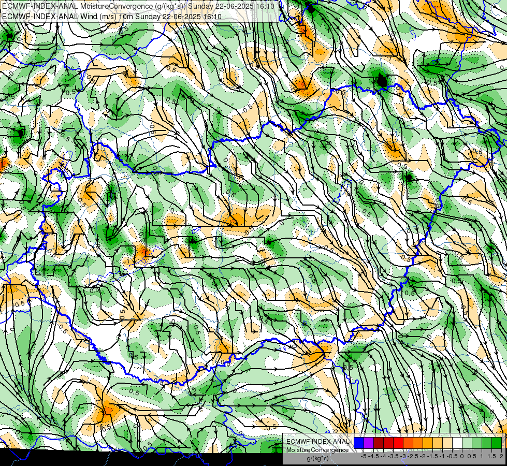
Task: Pick the pale green legend swatch ending at 0.5
Action: click(467, 443)
